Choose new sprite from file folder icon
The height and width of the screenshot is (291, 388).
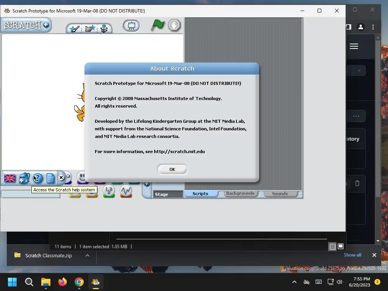(90, 29)
